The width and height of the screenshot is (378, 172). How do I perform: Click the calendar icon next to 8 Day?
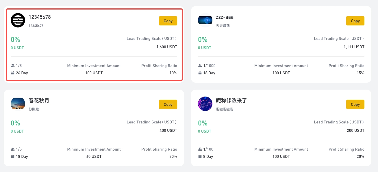click(x=200, y=156)
